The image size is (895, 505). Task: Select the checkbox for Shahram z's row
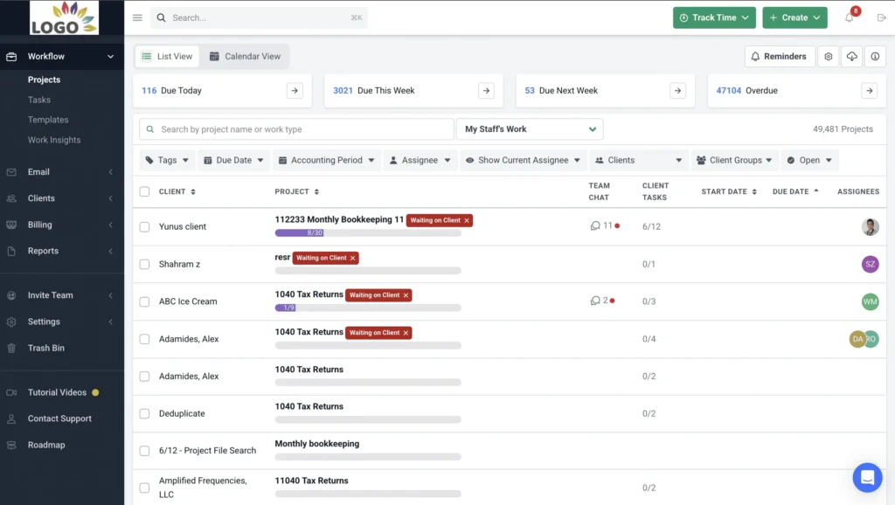[144, 264]
